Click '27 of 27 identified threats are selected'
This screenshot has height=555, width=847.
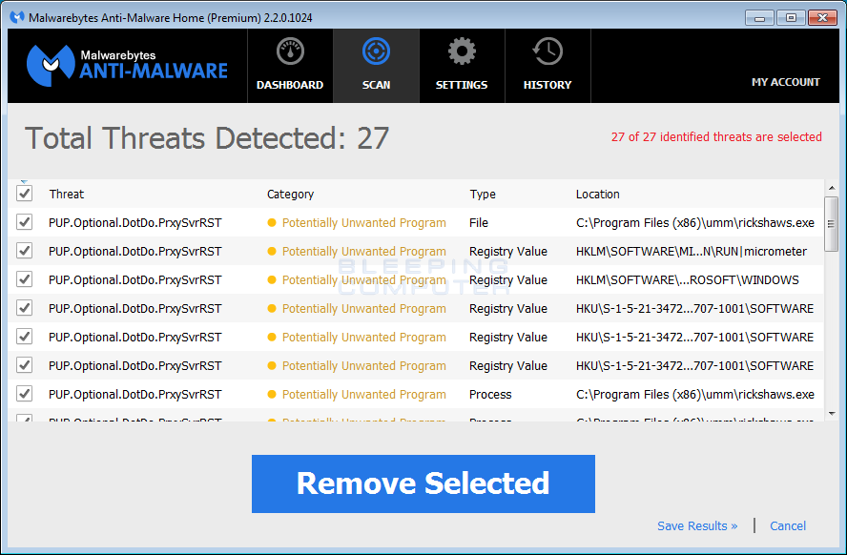[x=716, y=136]
